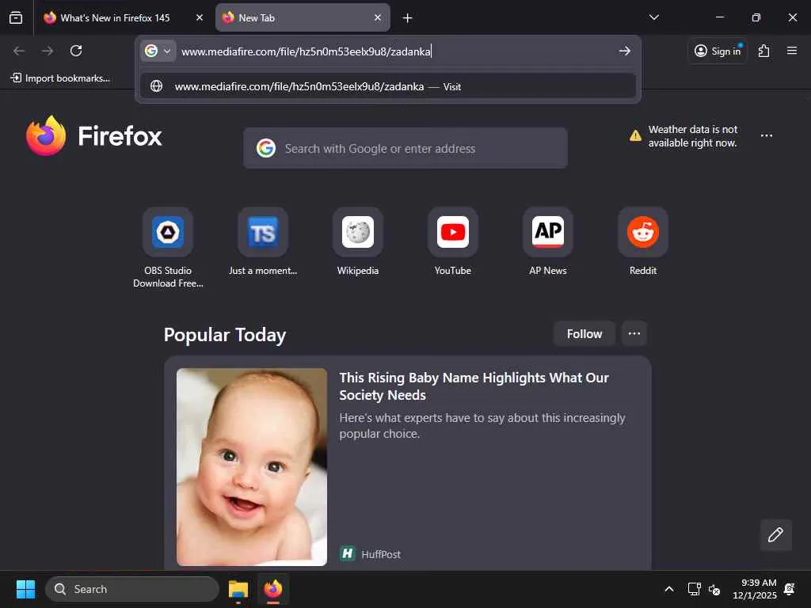Click the Sign in account button
The height and width of the screenshot is (608, 811).
[x=718, y=51]
